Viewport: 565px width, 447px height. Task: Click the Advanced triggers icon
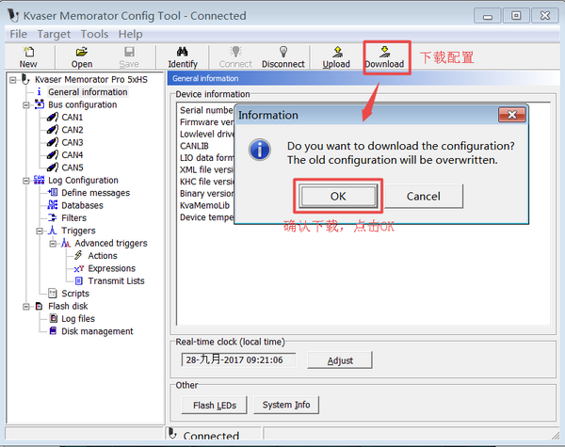coord(66,243)
